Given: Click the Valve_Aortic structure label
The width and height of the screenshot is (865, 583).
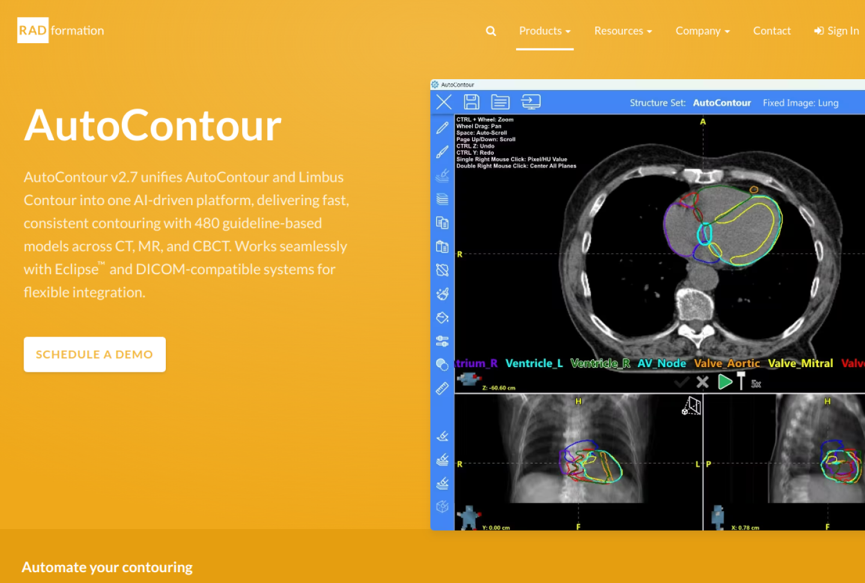Looking at the screenshot, I should coord(727,363).
